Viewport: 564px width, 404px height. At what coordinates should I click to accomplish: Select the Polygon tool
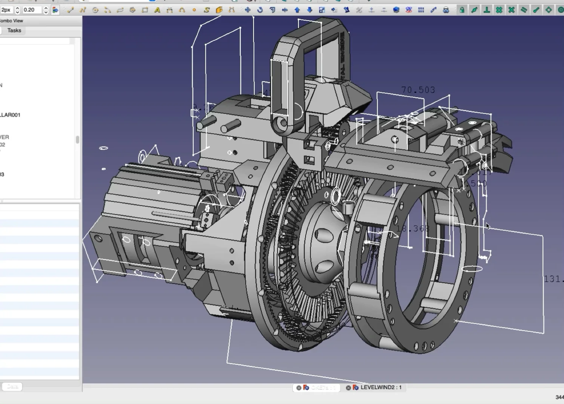[132, 10]
